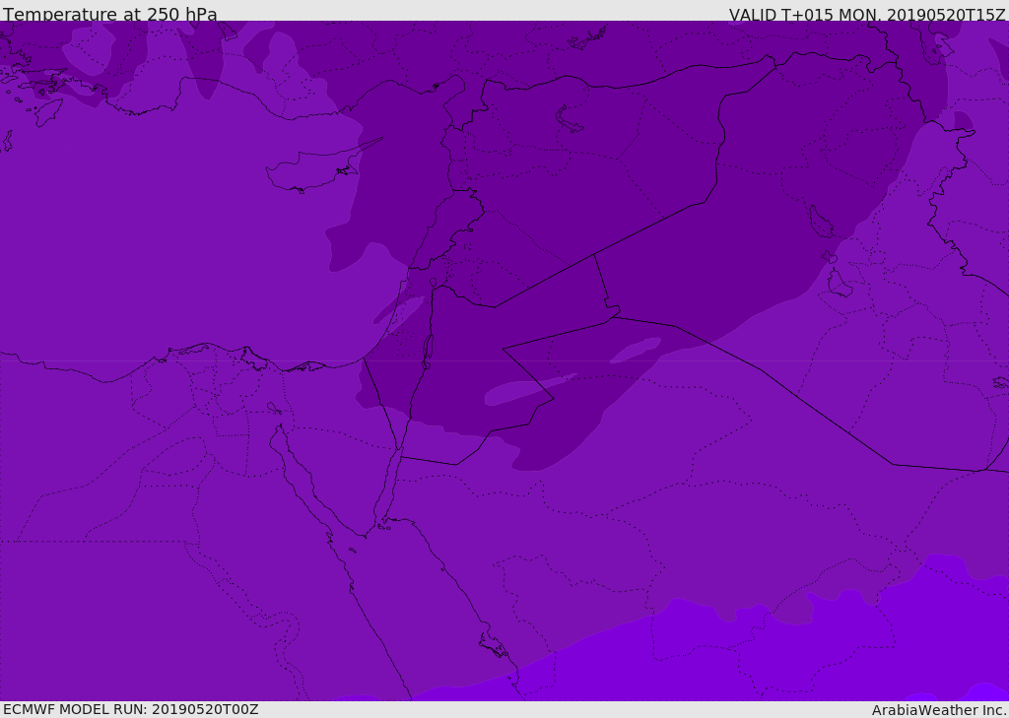Click the 'ECMWF MODEL RUN: 20190520T00Z' text

[131, 709]
